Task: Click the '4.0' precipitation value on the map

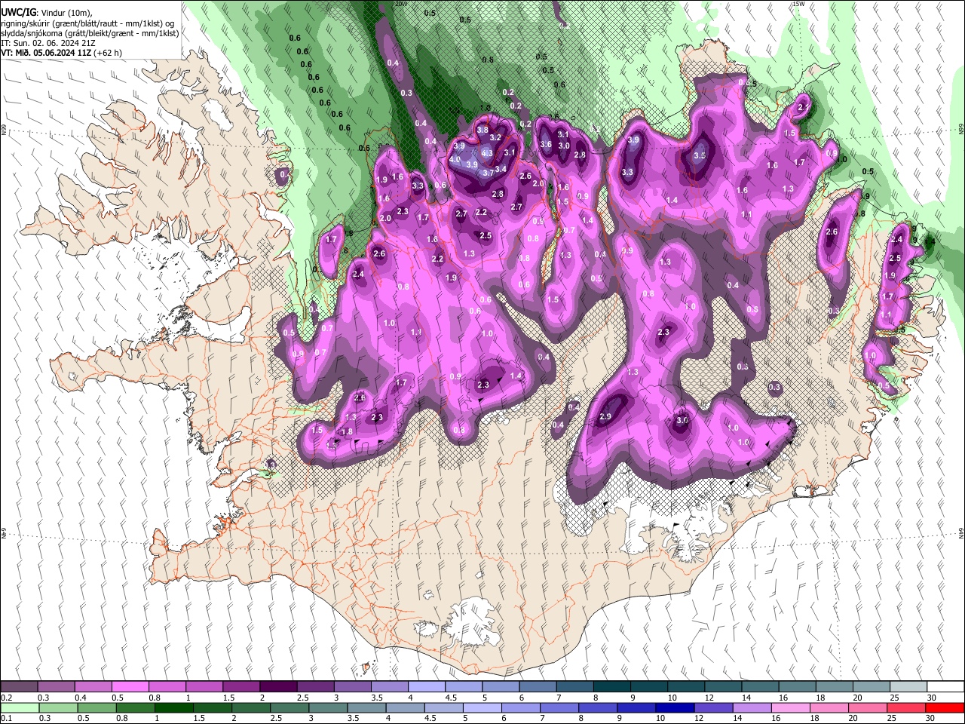Action: 455,160
